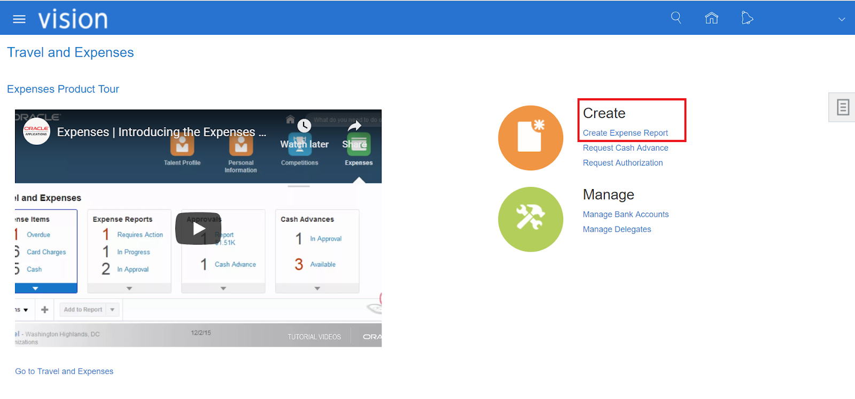The width and height of the screenshot is (855, 399).
Task: Click Watch later clock icon
Action: pos(304,126)
